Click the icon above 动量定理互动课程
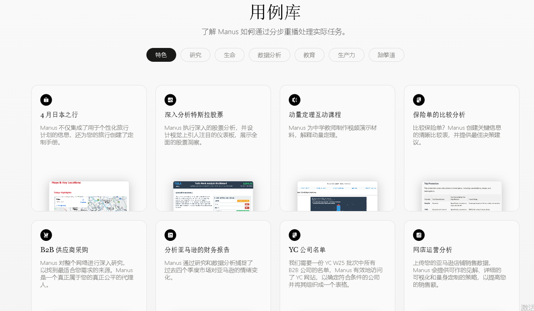534x311 pixels. click(x=295, y=100)
